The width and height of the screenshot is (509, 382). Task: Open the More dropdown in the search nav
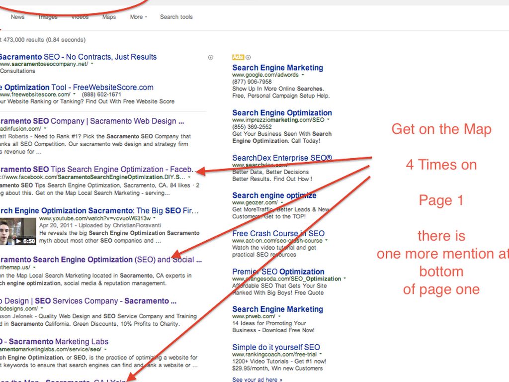139,17
